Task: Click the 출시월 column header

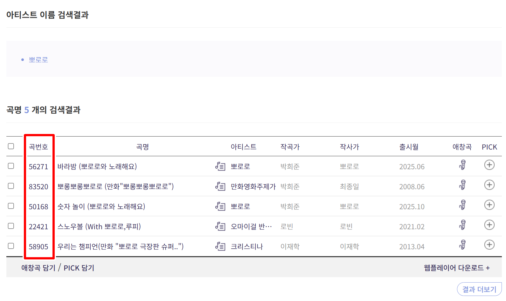Action: [409, 147]
